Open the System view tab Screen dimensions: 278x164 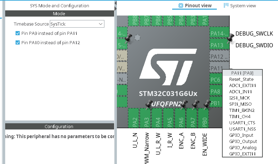[240, 6]
